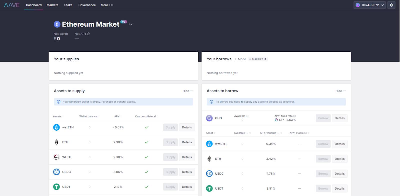Viewport: 400px width, 196px height.
Task: Expand the Ethereum Market selector chevron
Action: click(x=130, y=24)
